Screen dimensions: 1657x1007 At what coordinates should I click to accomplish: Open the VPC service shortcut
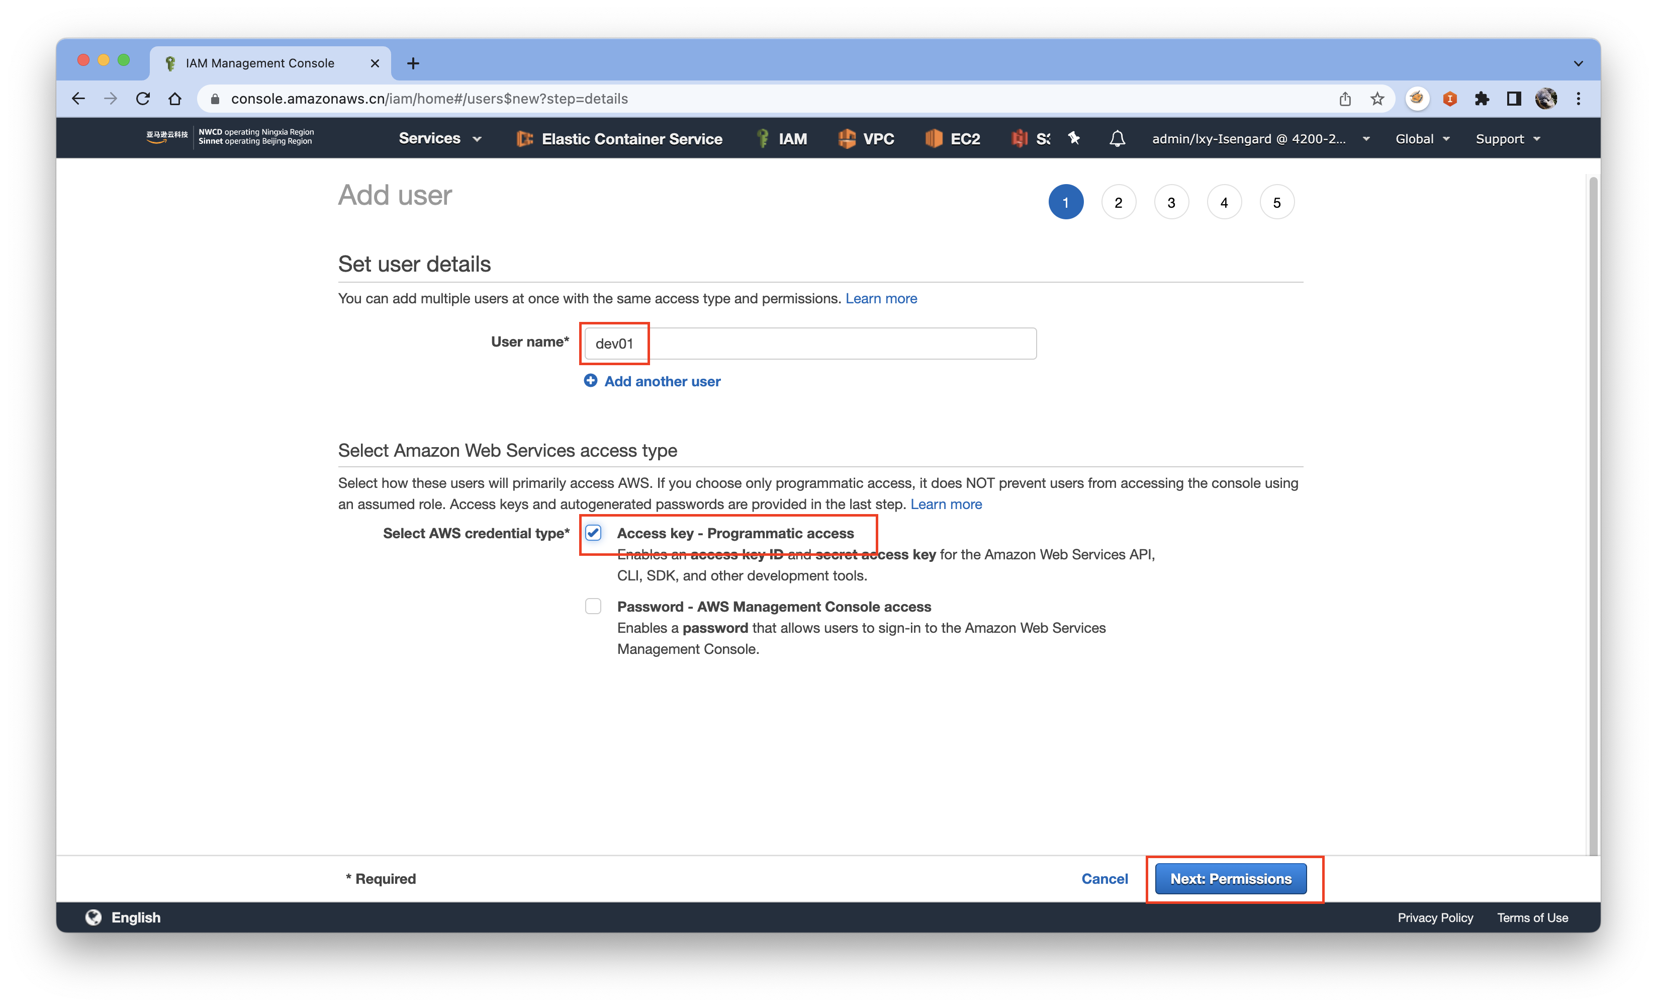(x=866, y=138)
